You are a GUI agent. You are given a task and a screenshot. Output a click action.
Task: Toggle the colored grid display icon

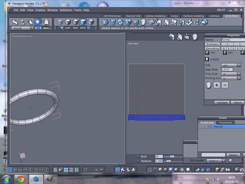click(66, 170)
